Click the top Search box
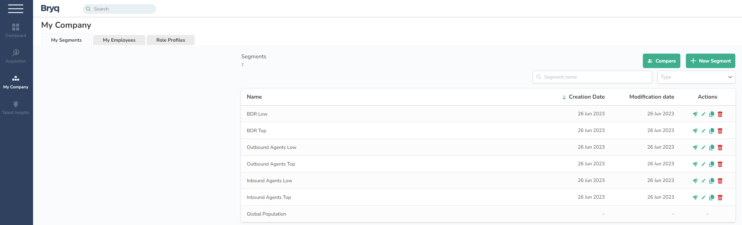The image size is (742, 225). click(x=119, y=9)
